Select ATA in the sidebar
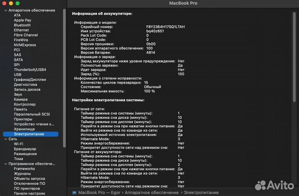Screen dimensions: 299x196 pyautogui.click(x=17, y=15)
